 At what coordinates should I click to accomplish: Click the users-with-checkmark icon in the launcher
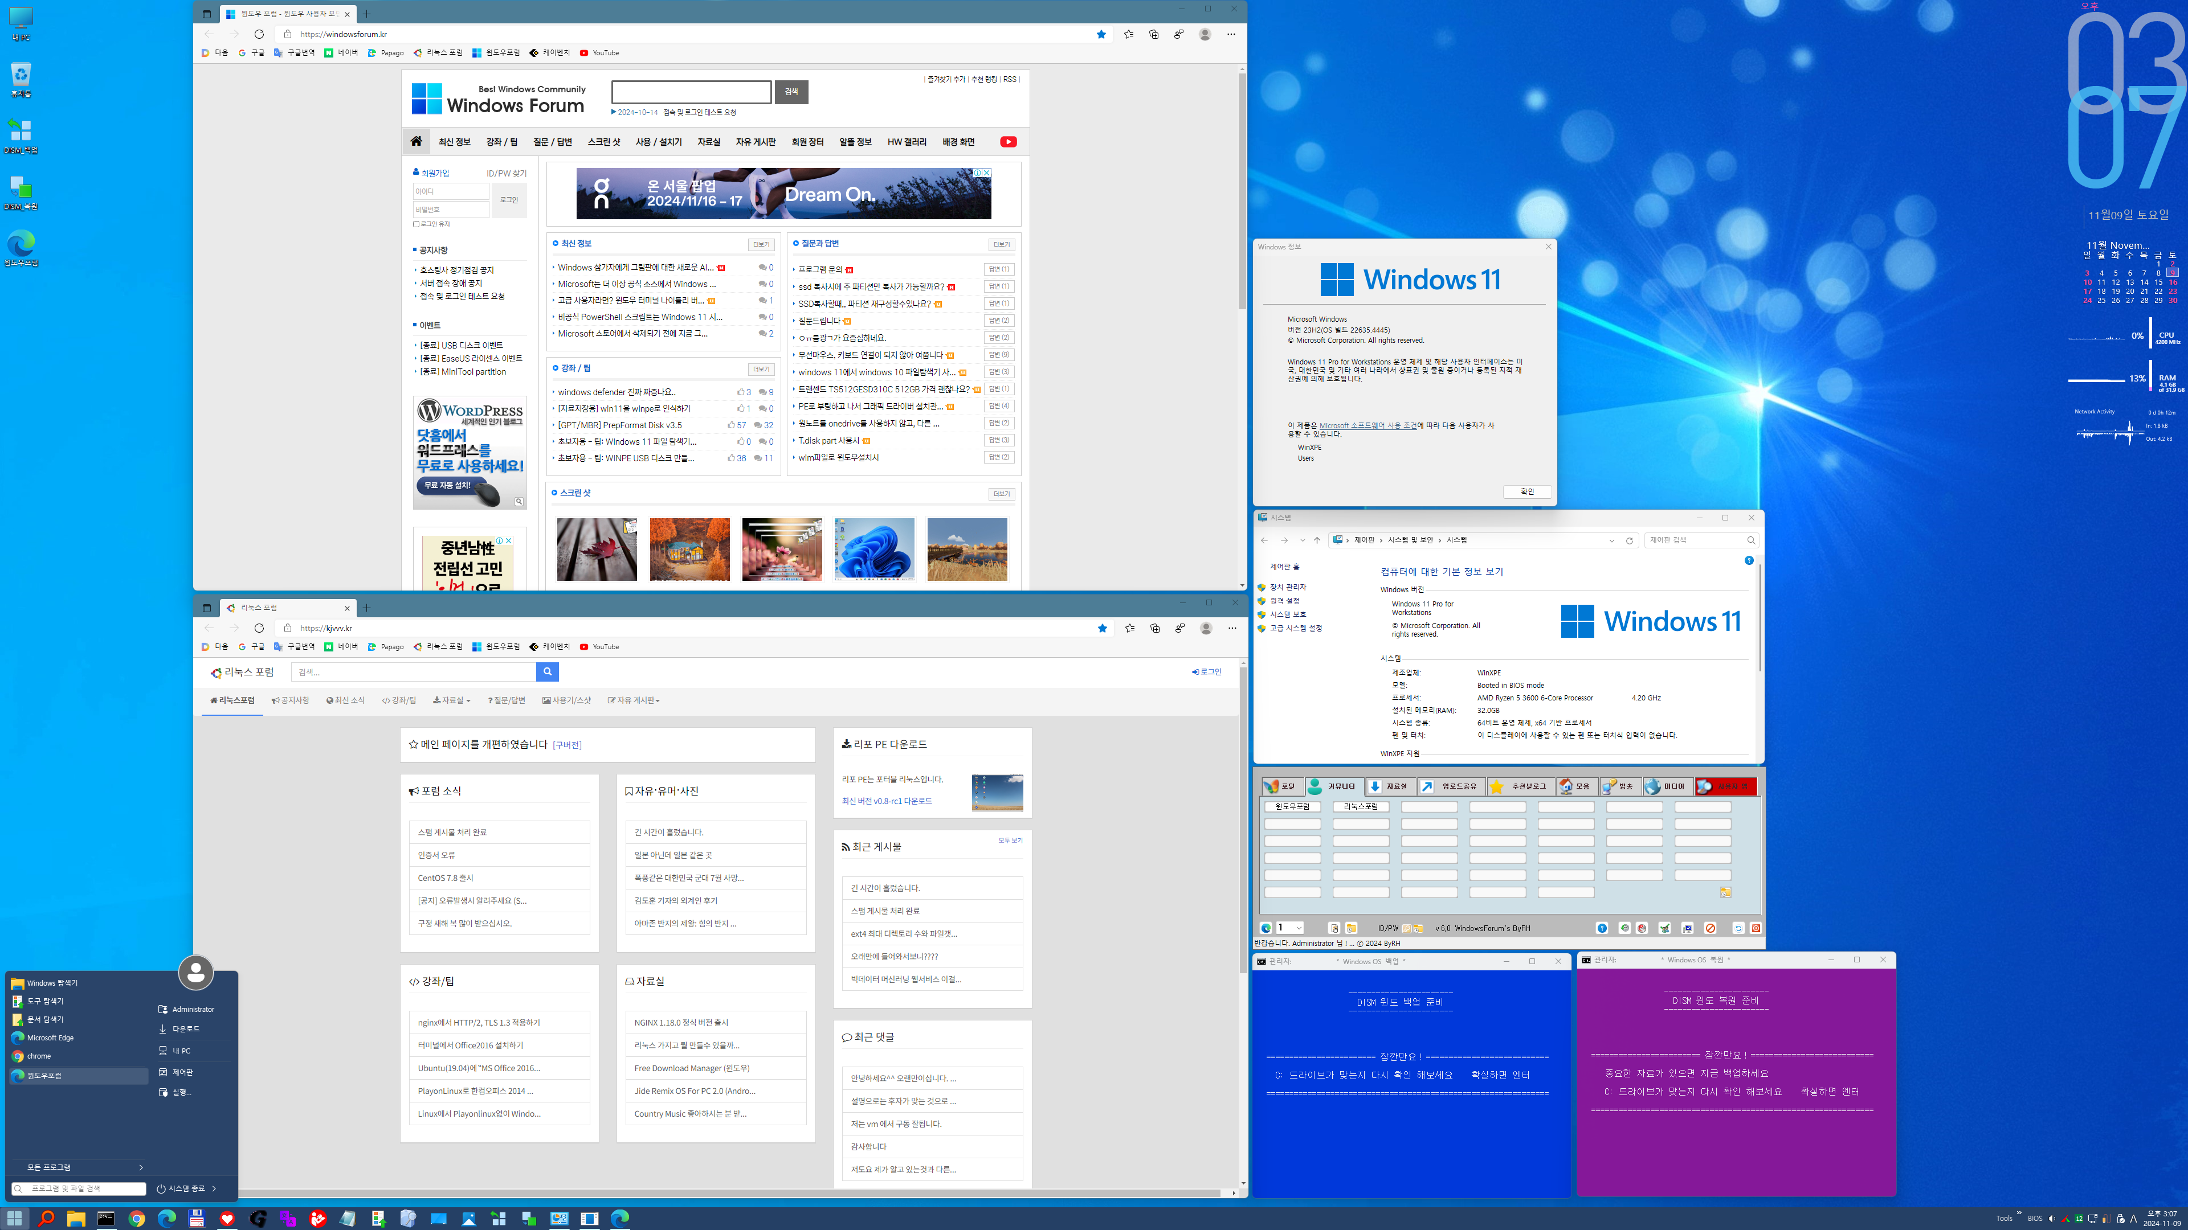coord(1665,928)
